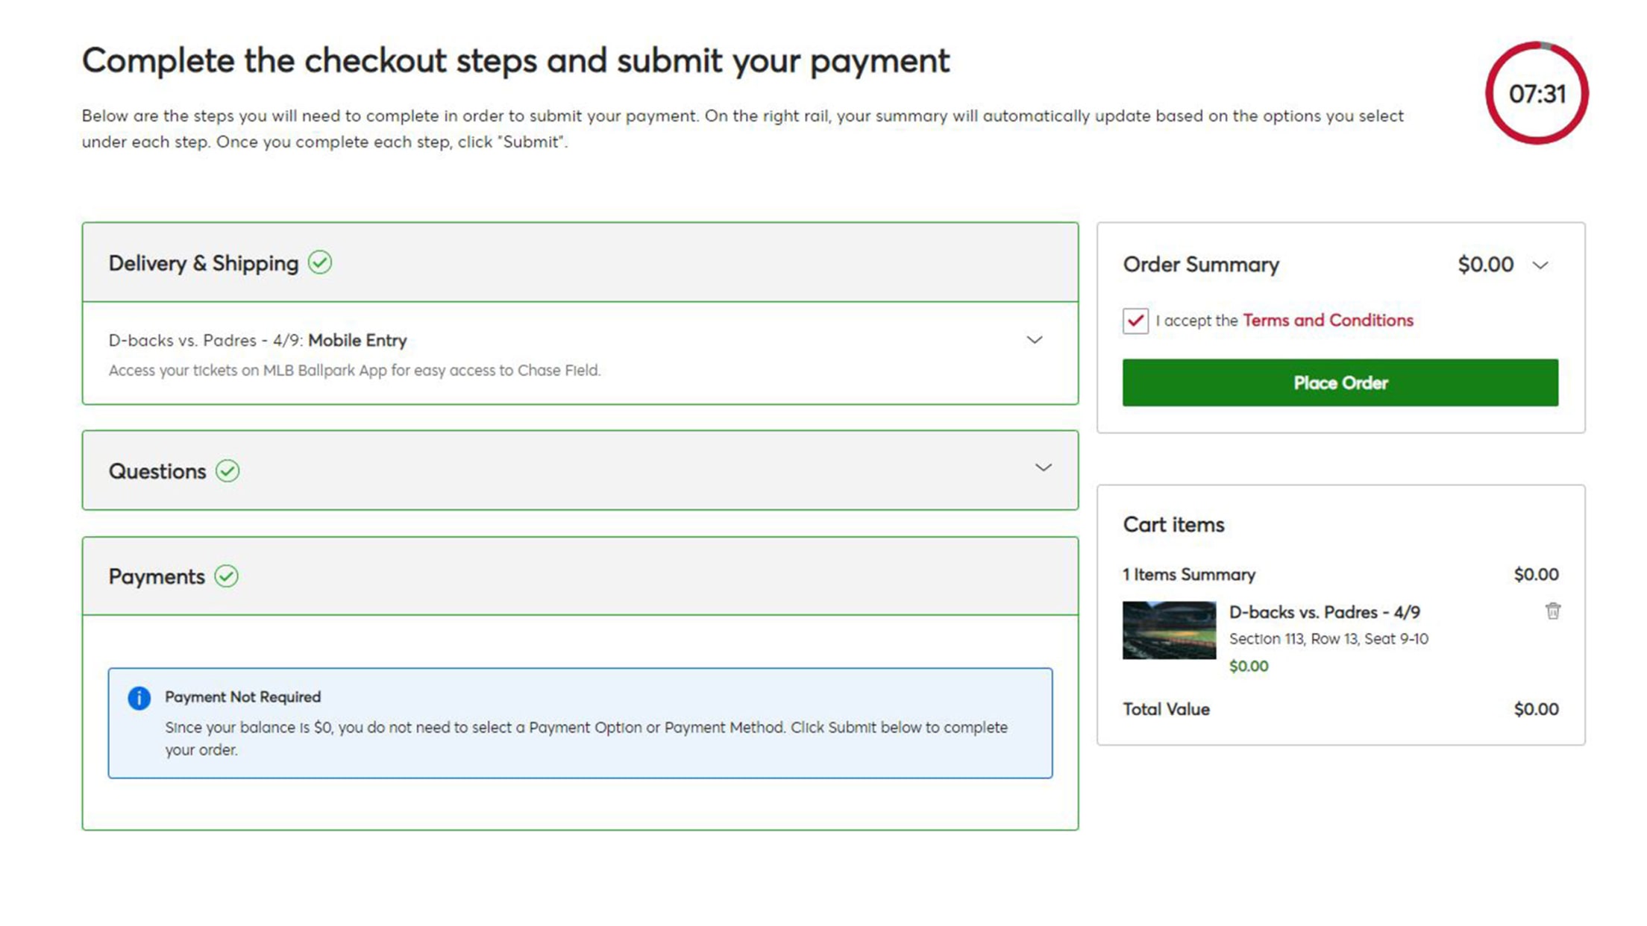This screenshot has width=1647, height=926.
Task: Expand the Order Summary details
Action: coord(1541,264)
